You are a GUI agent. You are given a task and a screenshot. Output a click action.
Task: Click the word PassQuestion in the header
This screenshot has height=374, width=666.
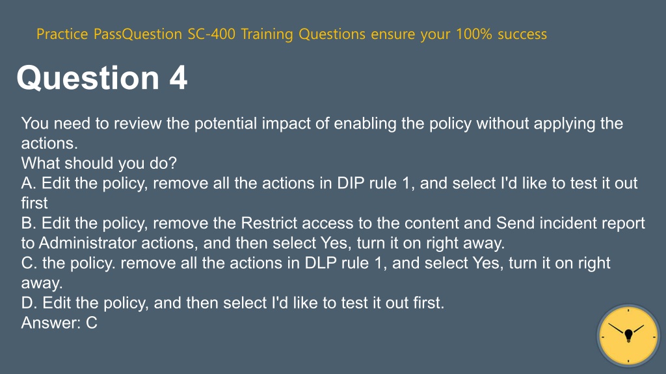tap(138, 34)
